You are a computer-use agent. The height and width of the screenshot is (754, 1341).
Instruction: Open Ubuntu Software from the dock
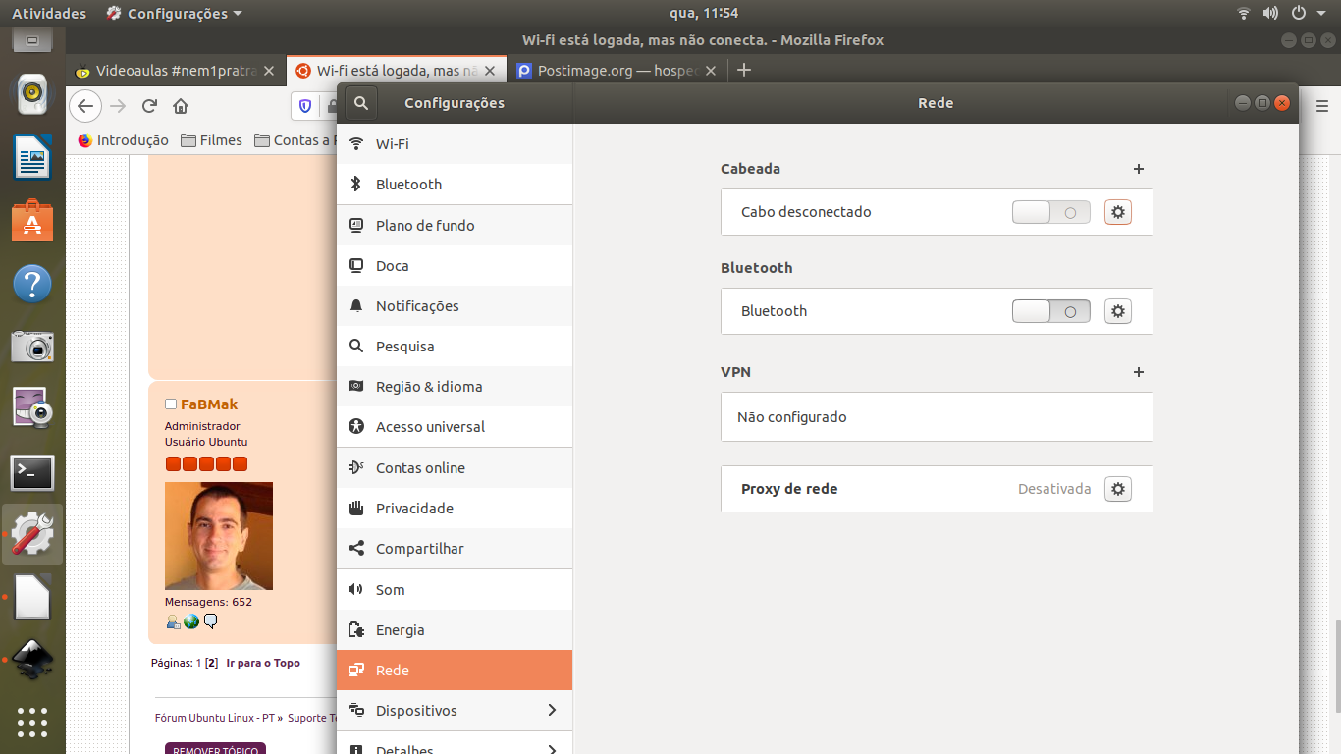click(x=32, y=220)
